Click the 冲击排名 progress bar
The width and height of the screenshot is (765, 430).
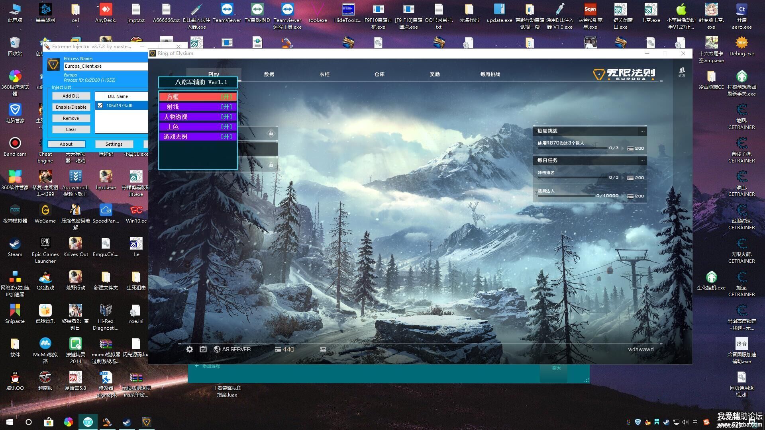[572, 178]
